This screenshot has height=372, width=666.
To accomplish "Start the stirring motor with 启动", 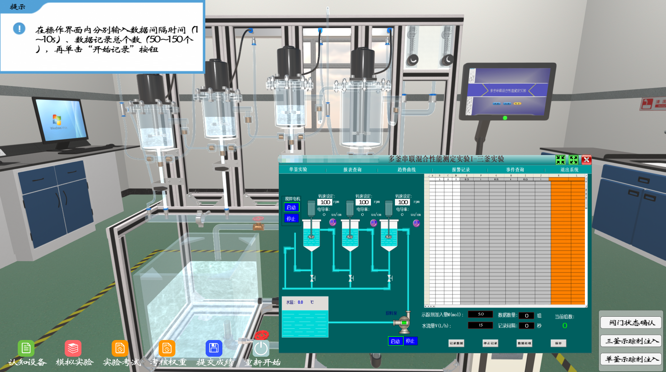I will click(291, 208).
